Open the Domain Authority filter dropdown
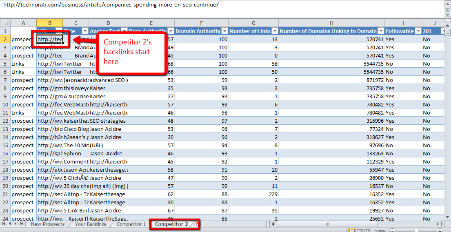Screen dimensions: 451x232 tap(225, 31)
